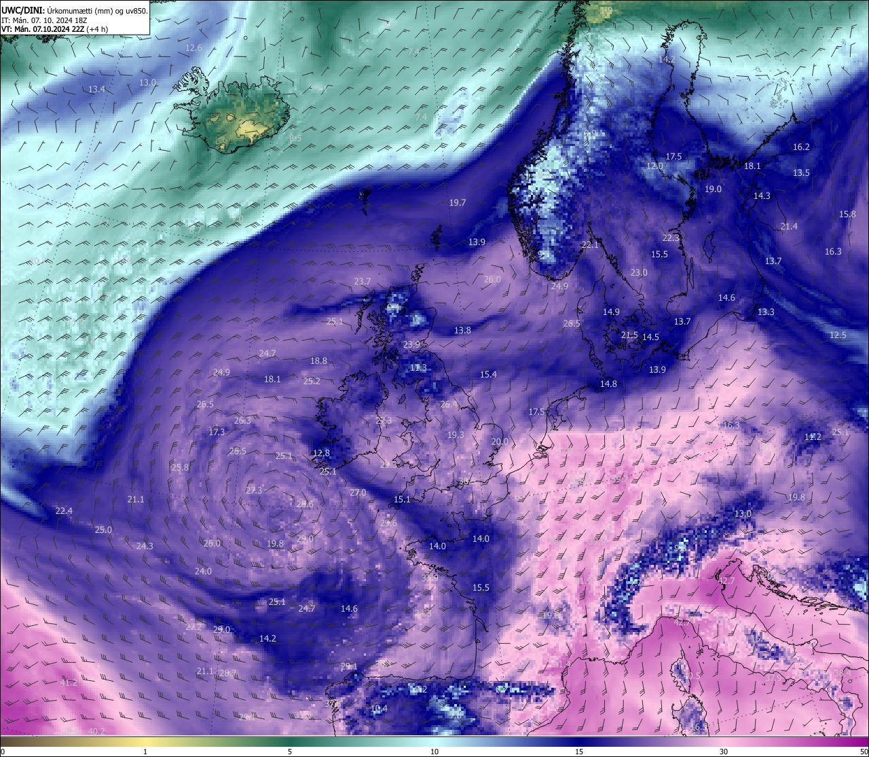Click the 21.5 value over Danish islands
The height and width of the screenshot is (757, 869).
coord(629,335)
